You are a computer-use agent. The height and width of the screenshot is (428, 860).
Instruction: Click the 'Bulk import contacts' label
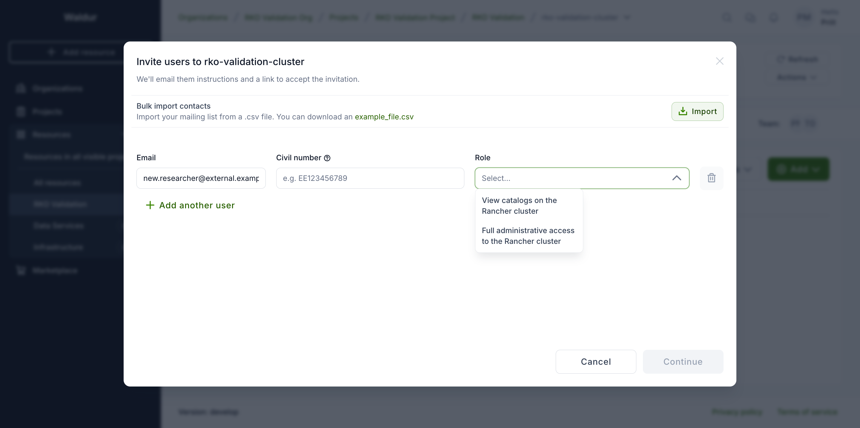(173, 106)
